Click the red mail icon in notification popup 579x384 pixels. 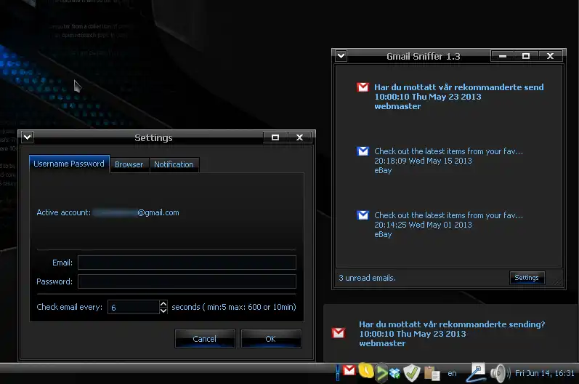pos(339,333)
